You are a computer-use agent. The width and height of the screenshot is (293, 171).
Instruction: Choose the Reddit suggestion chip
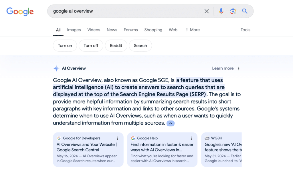pyautogui.click(x=116, y=46)
